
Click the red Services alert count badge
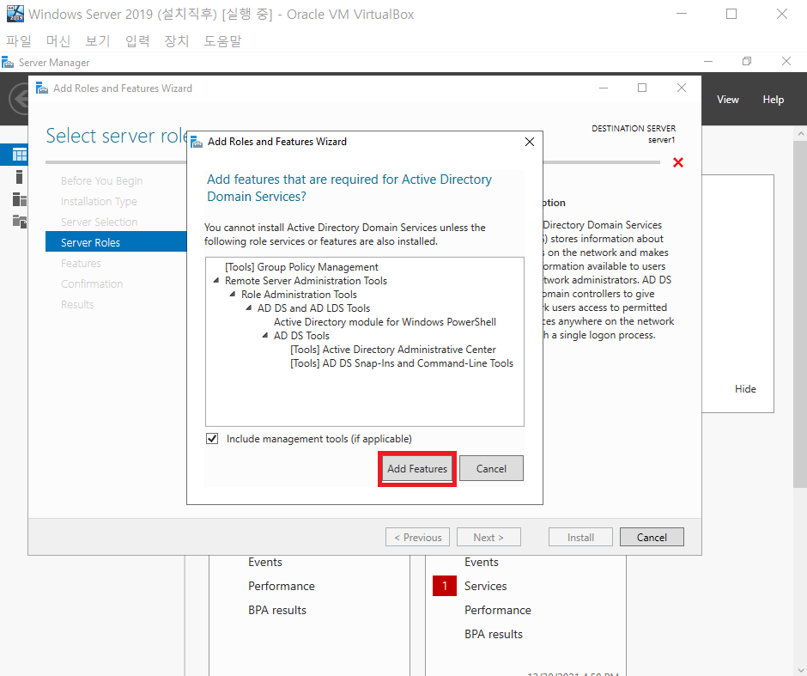tap(445, 586)
